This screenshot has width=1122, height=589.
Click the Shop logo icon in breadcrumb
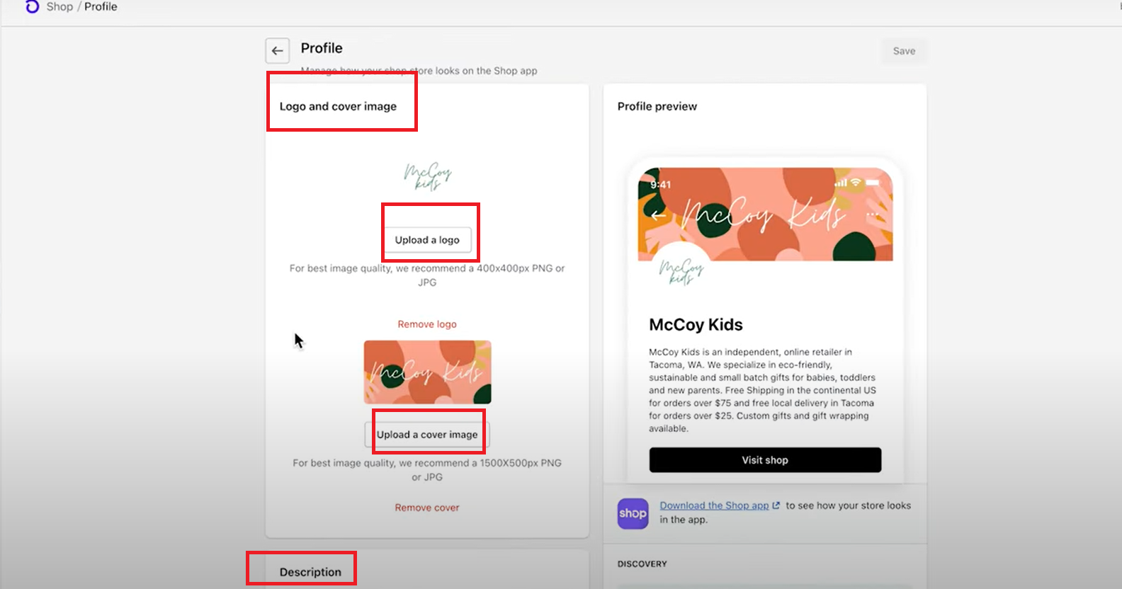32,7
